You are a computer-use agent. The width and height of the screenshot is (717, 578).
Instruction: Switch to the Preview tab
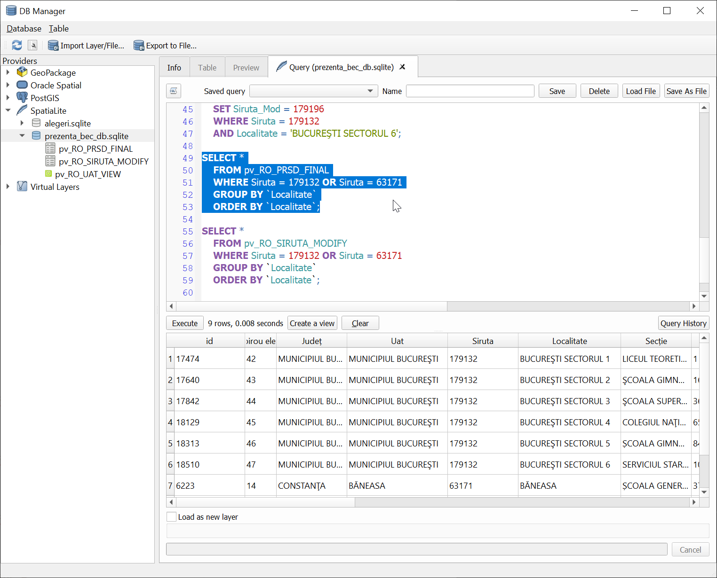(246, 68)
